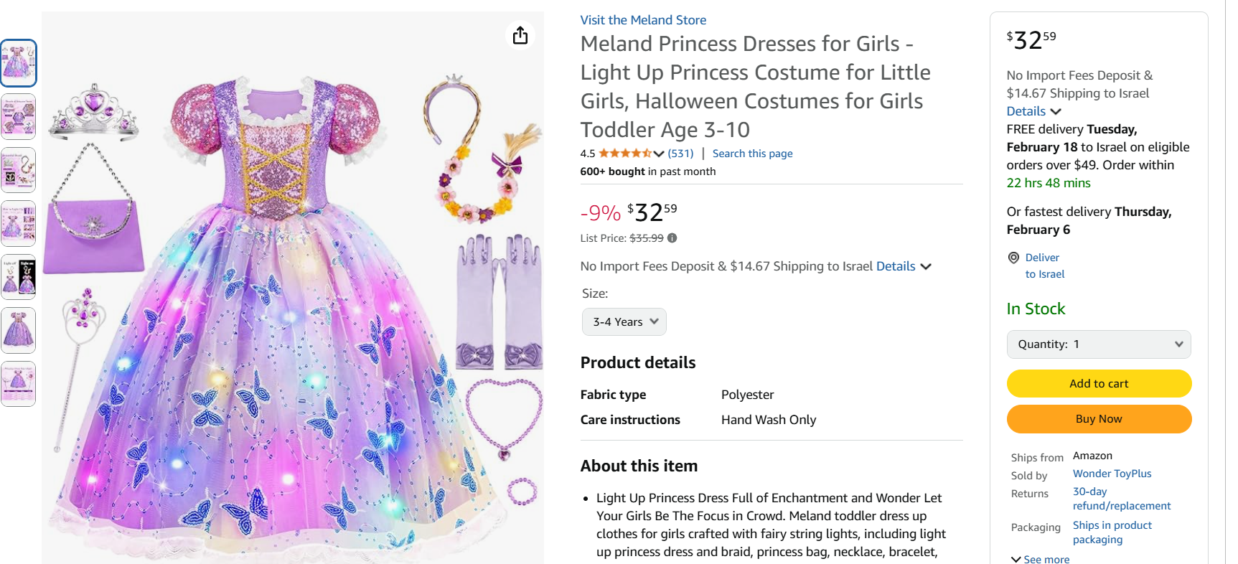The width and height of the screenshot is (1238, 564).
Task: Click the 30-day refund/replacement link
Action: click(x=1121, y=499)
